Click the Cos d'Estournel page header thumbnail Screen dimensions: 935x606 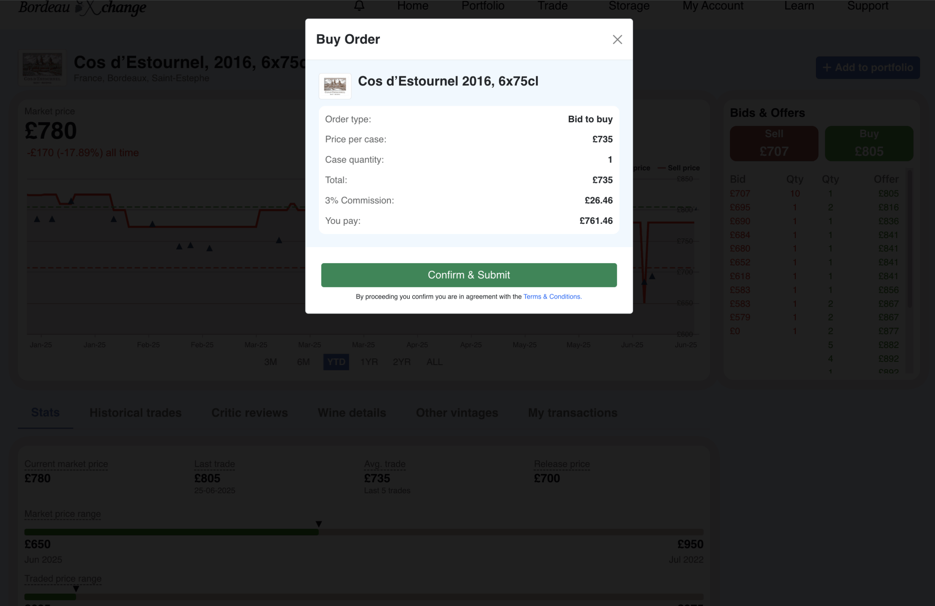pos(42,67)
